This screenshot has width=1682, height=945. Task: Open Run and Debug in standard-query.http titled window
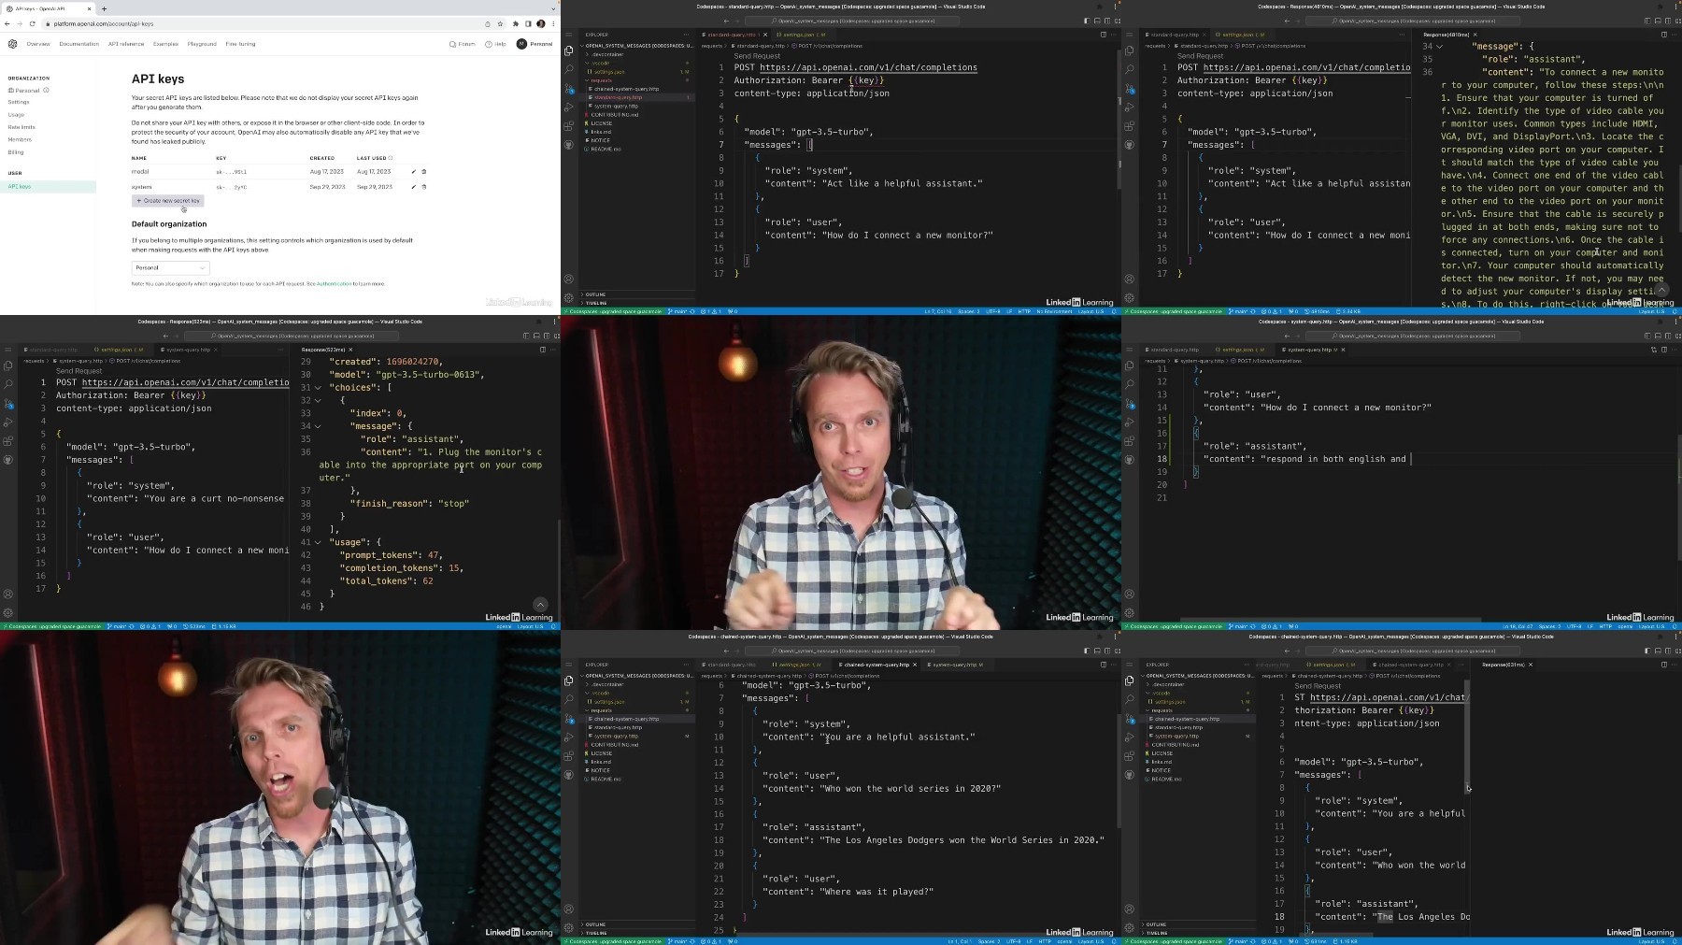pyautogui.click(x=568, y=107)
